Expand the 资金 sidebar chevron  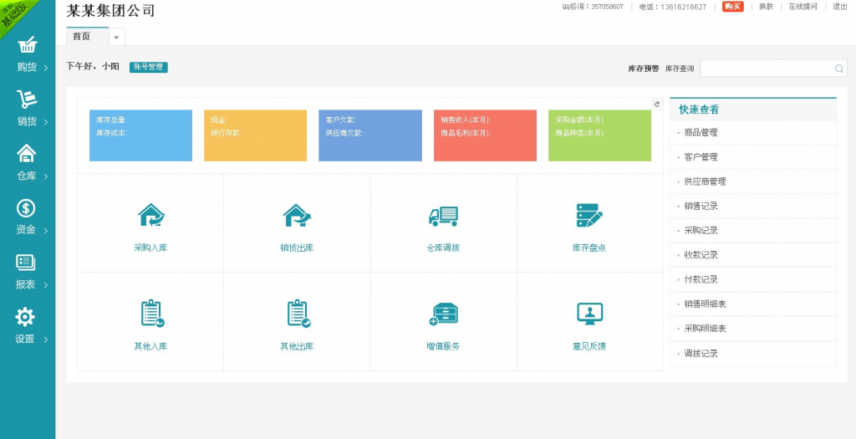46,231
